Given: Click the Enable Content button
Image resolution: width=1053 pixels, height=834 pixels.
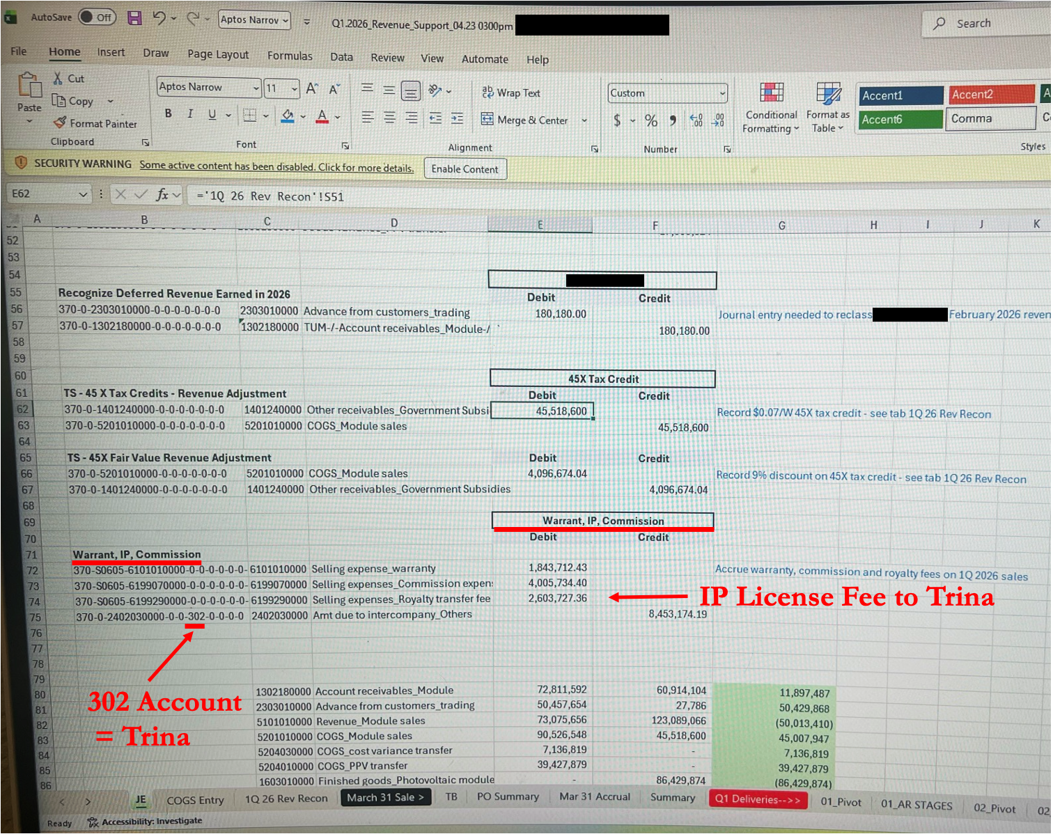Looking at the screenshot, I should [x=465, y=169].
